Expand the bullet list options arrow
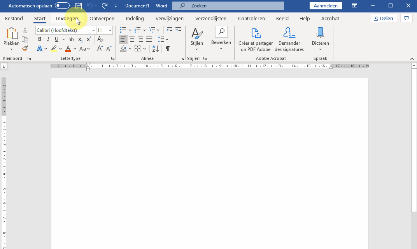The image size is (417, 249). pos(130,30)
